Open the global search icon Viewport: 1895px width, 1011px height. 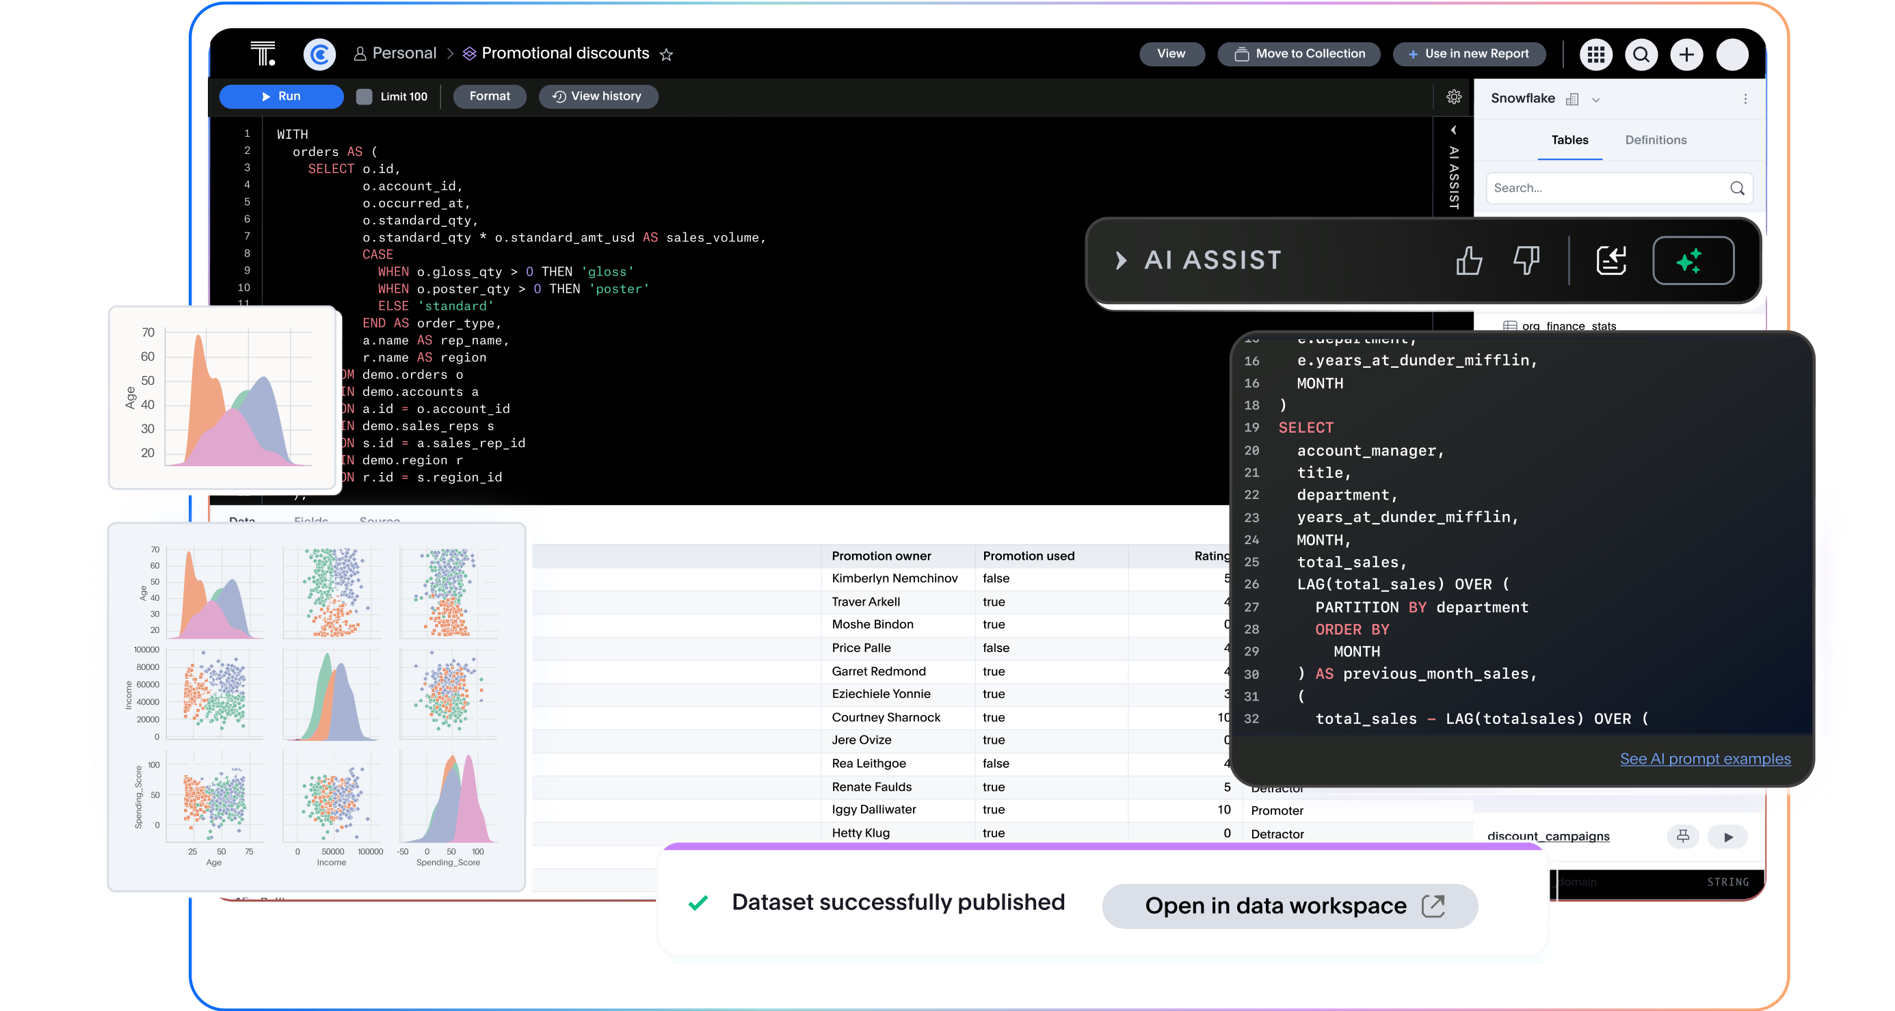[x=1641, y=54]
